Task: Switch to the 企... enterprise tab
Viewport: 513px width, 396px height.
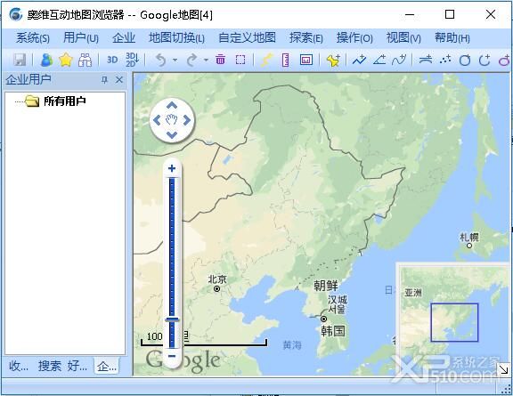Action: 107,366
